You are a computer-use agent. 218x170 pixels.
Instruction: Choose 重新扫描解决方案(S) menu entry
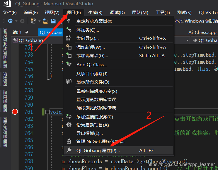point(118,91)
